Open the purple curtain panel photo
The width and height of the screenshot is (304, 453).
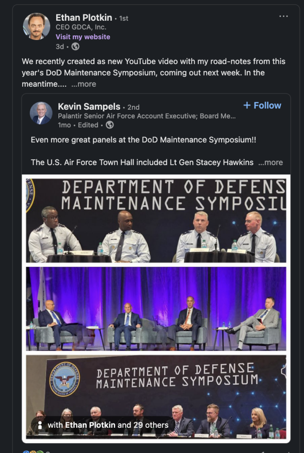(x=156, y=308)
